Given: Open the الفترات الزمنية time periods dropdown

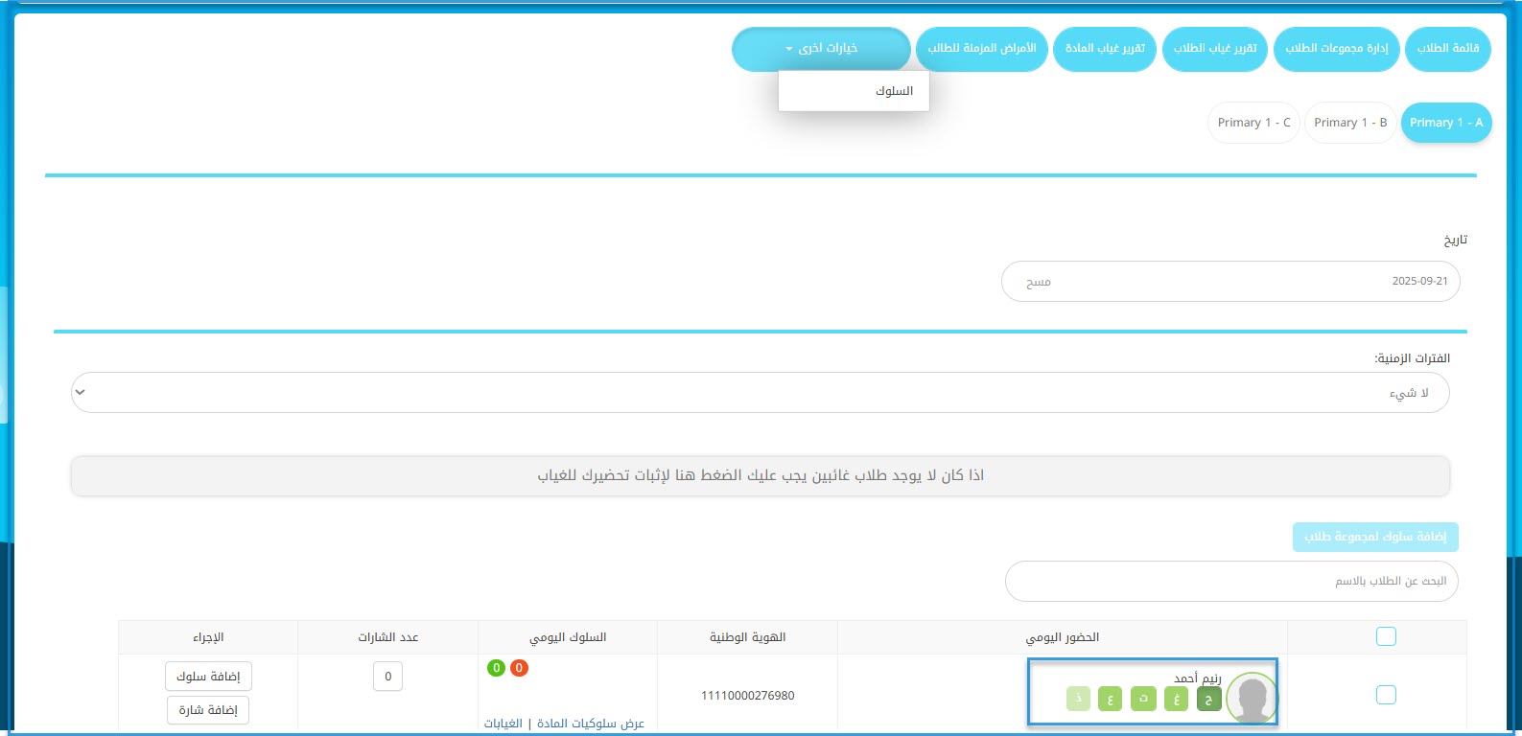Looking at the screenshot, I should pos(760,393).
